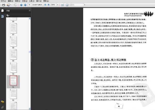The height and width of the screenshot is (110, 155).
Task: Click the bookmarks panel icon in sidebar
Action: [x=3, y=16]
